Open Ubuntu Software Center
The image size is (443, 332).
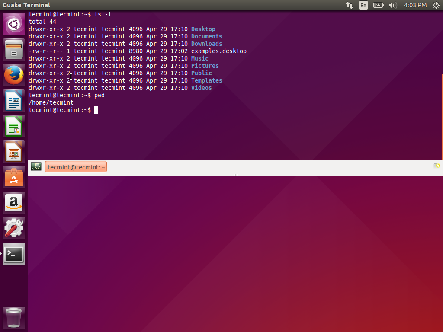point(14,177)
